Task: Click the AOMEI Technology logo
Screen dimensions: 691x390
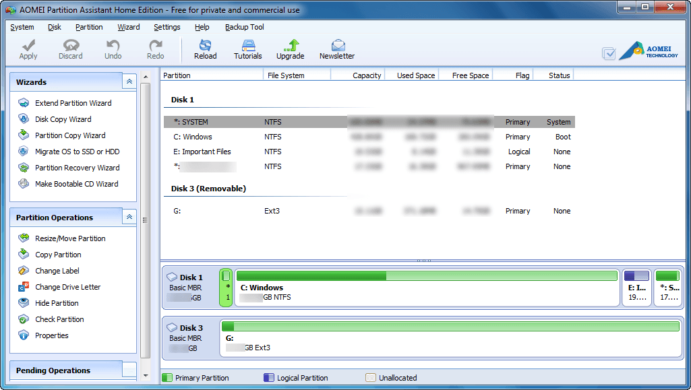Action: click(x=649, y=51)
